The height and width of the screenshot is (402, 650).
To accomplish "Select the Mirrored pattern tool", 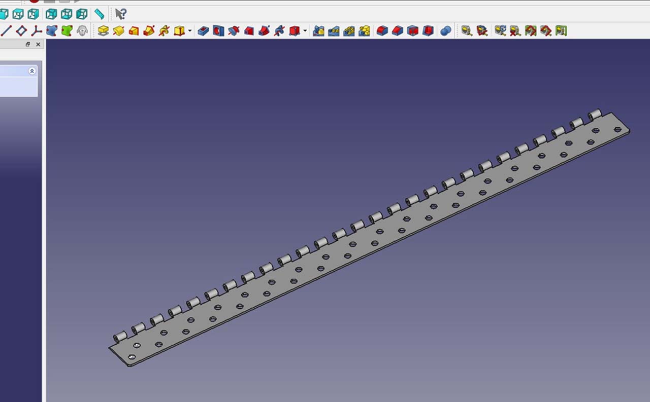I will point(318,31).
